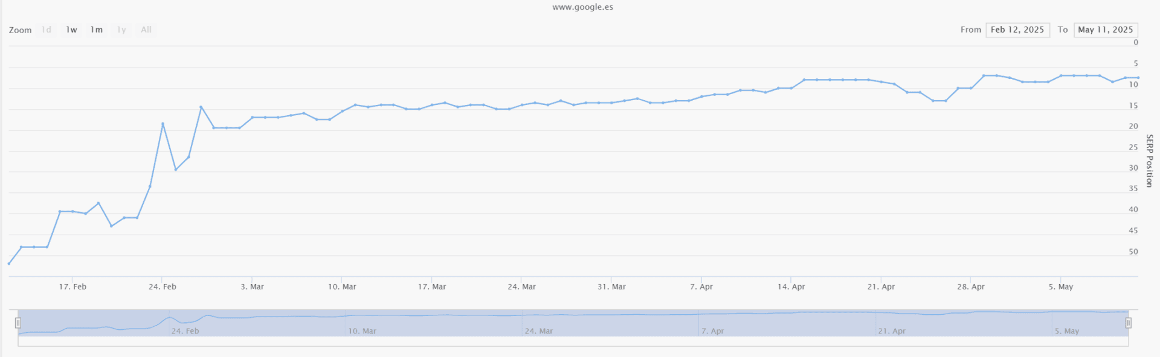Select the peak data point above 24. Feb
This screenshot has height=357, width=1160.
(x=163, y=124)
